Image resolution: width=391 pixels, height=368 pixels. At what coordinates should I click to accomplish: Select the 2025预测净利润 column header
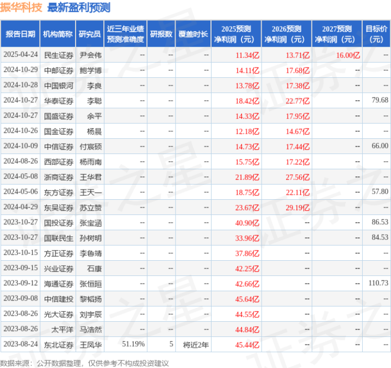[x=236, y=34]
